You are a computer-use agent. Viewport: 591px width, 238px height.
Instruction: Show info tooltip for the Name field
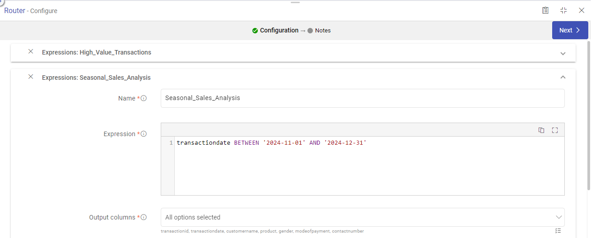(x=144, y=98)
